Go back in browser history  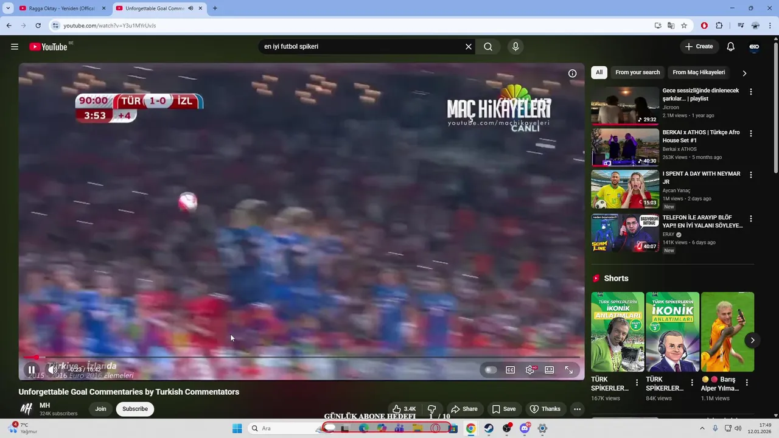pos(9,26)
